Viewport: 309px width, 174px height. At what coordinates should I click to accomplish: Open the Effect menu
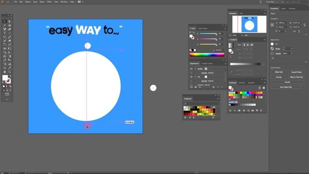tap(49, 2)
